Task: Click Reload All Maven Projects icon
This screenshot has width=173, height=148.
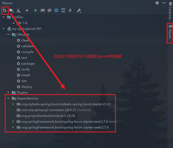Action: click(x=4, y=10)
